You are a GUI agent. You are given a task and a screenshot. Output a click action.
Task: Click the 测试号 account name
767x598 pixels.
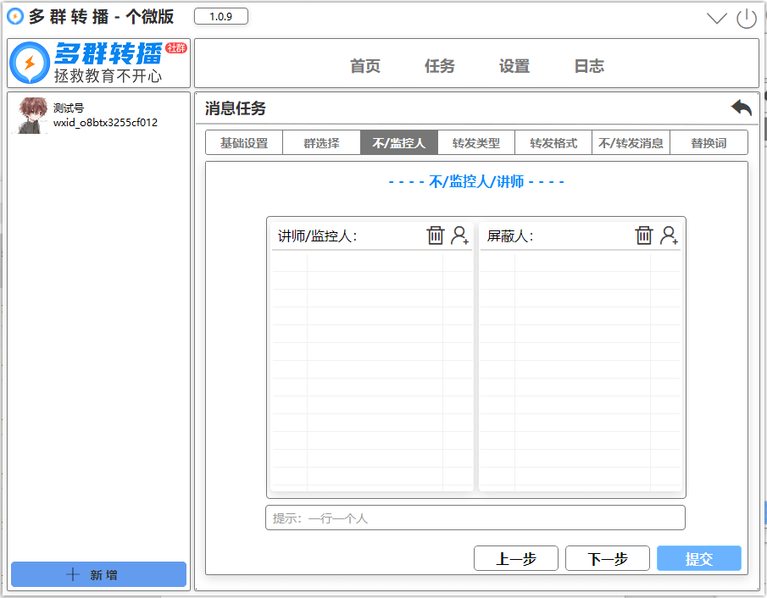69,108
